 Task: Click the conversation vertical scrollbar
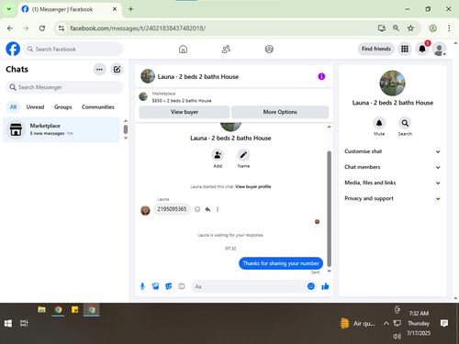(x=330, y=209)
